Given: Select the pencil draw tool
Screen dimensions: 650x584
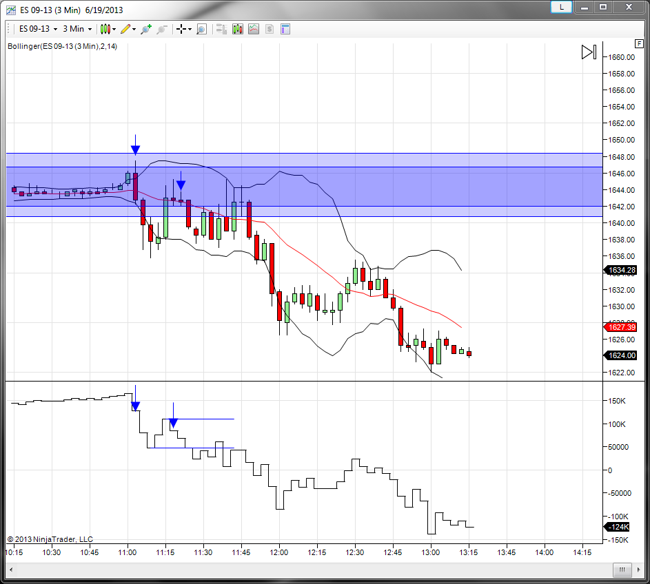Looking at the screenshot, I should pyautogui.click(x=125, y=29).
